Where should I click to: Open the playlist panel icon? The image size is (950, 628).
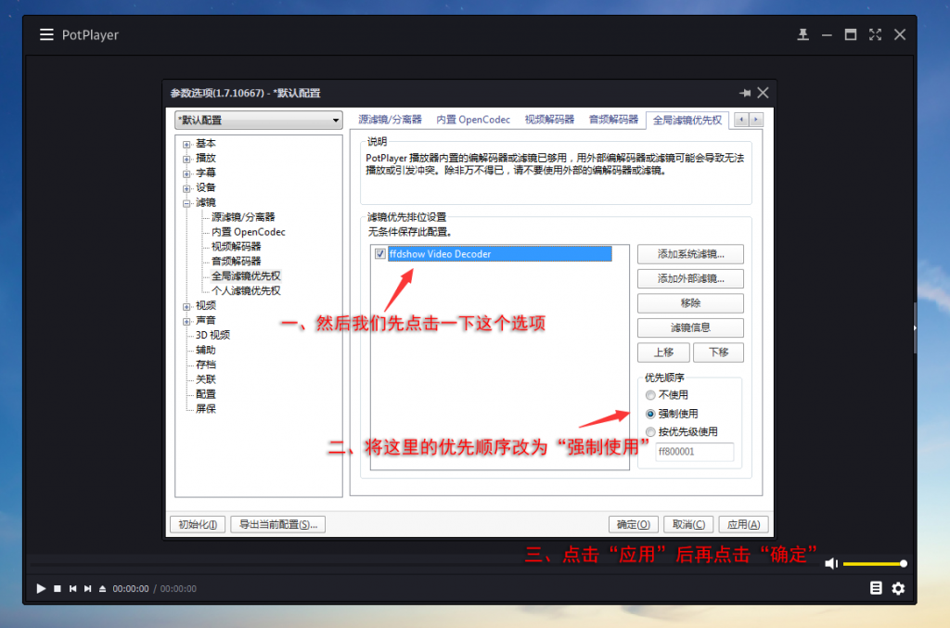coord(876,588)
